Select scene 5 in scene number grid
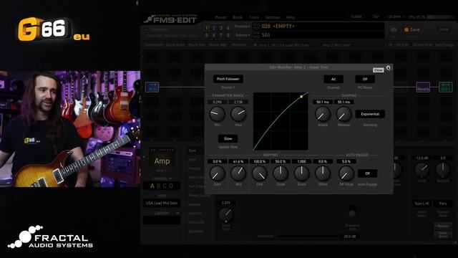 [x=207, y=35]
